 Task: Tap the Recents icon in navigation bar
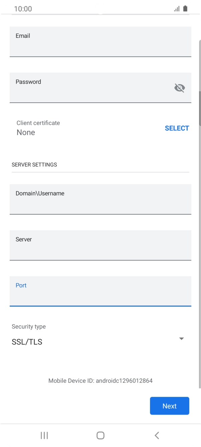click(x=44, y=435)
